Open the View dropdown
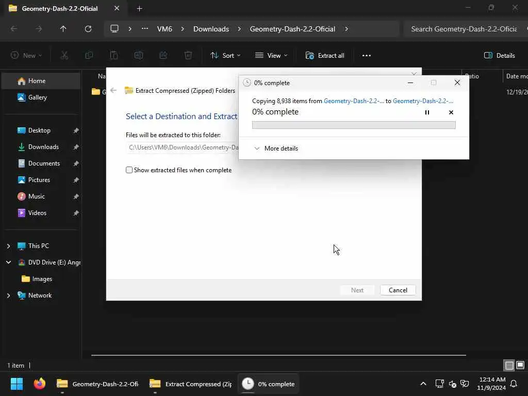The width and height of the screenshot is (528, 396). point(271,56)
